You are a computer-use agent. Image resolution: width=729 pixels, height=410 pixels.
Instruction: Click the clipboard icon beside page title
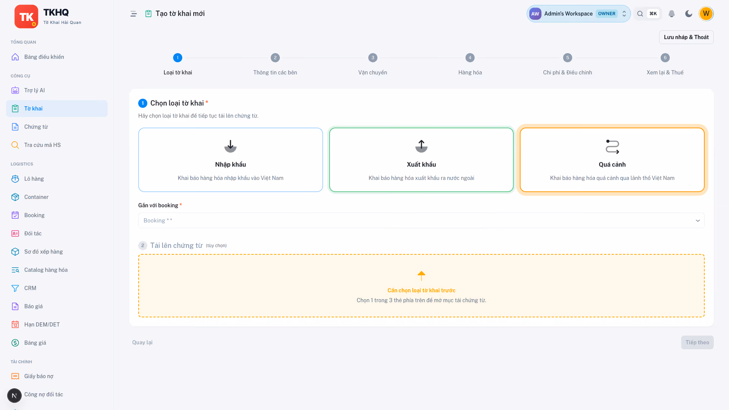tap(148, 14)
